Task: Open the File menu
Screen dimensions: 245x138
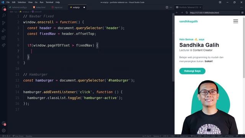Action: (x=8, y=2)
